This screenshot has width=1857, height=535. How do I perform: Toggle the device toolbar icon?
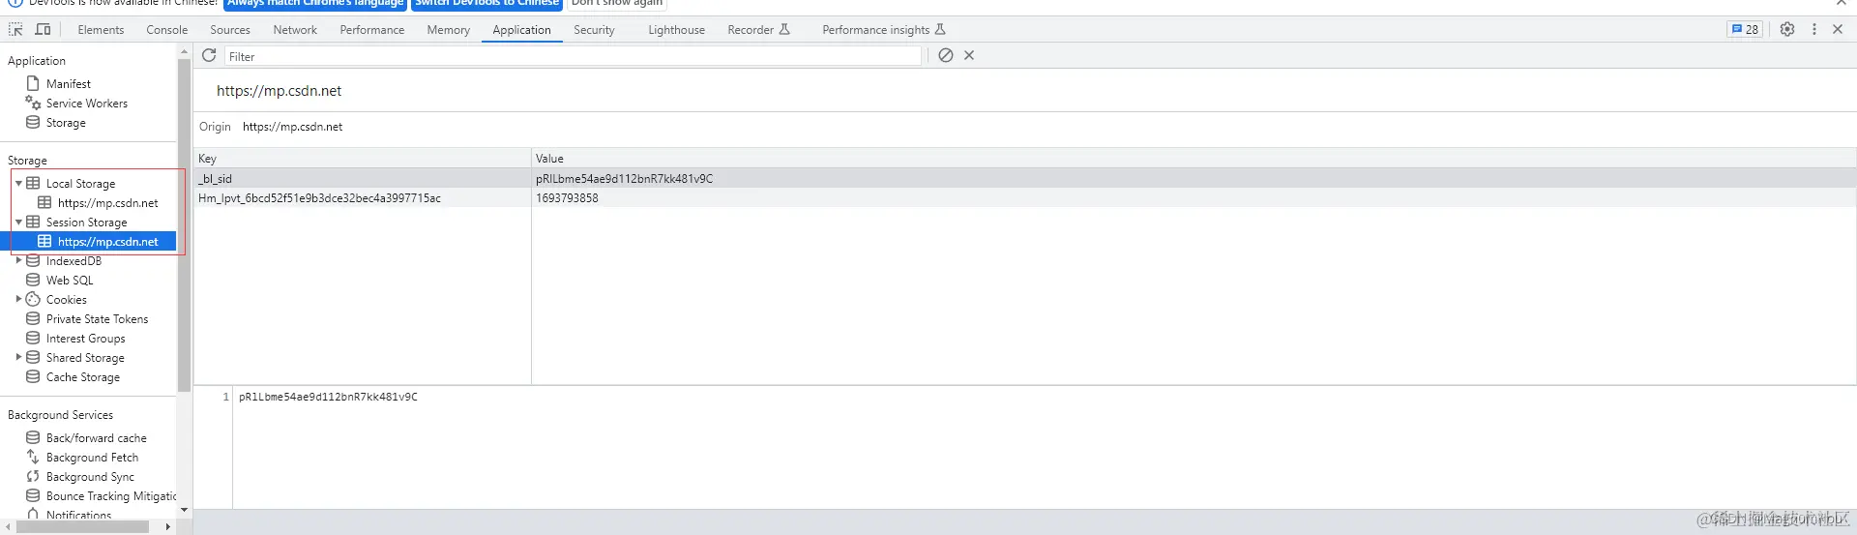(43, 30)
